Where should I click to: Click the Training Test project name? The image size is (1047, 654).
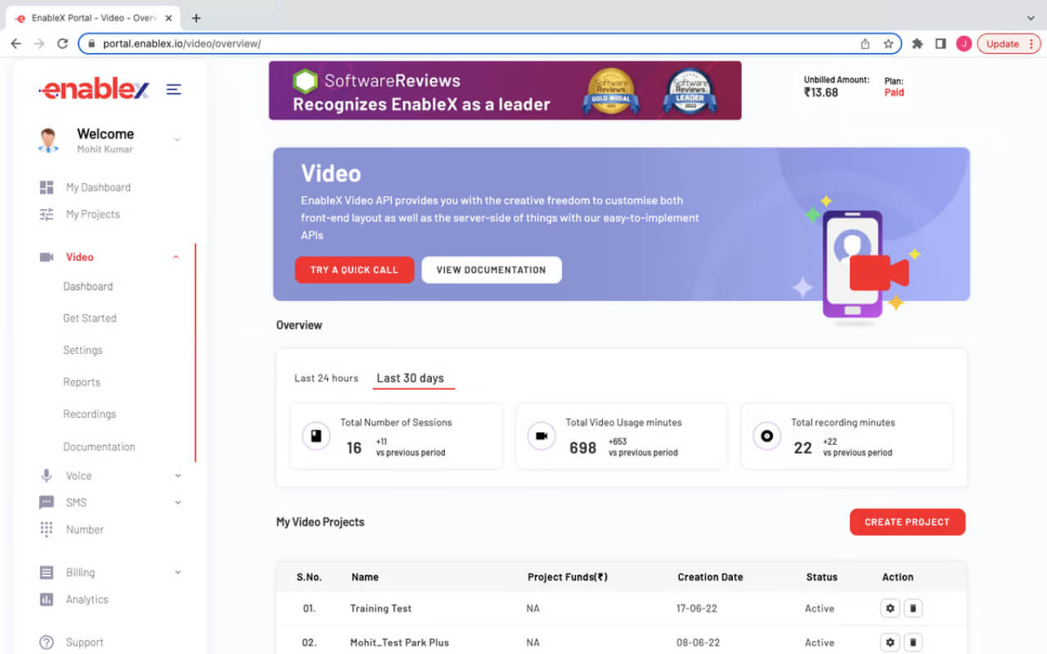pyautogui.click(x=381, y=608)
